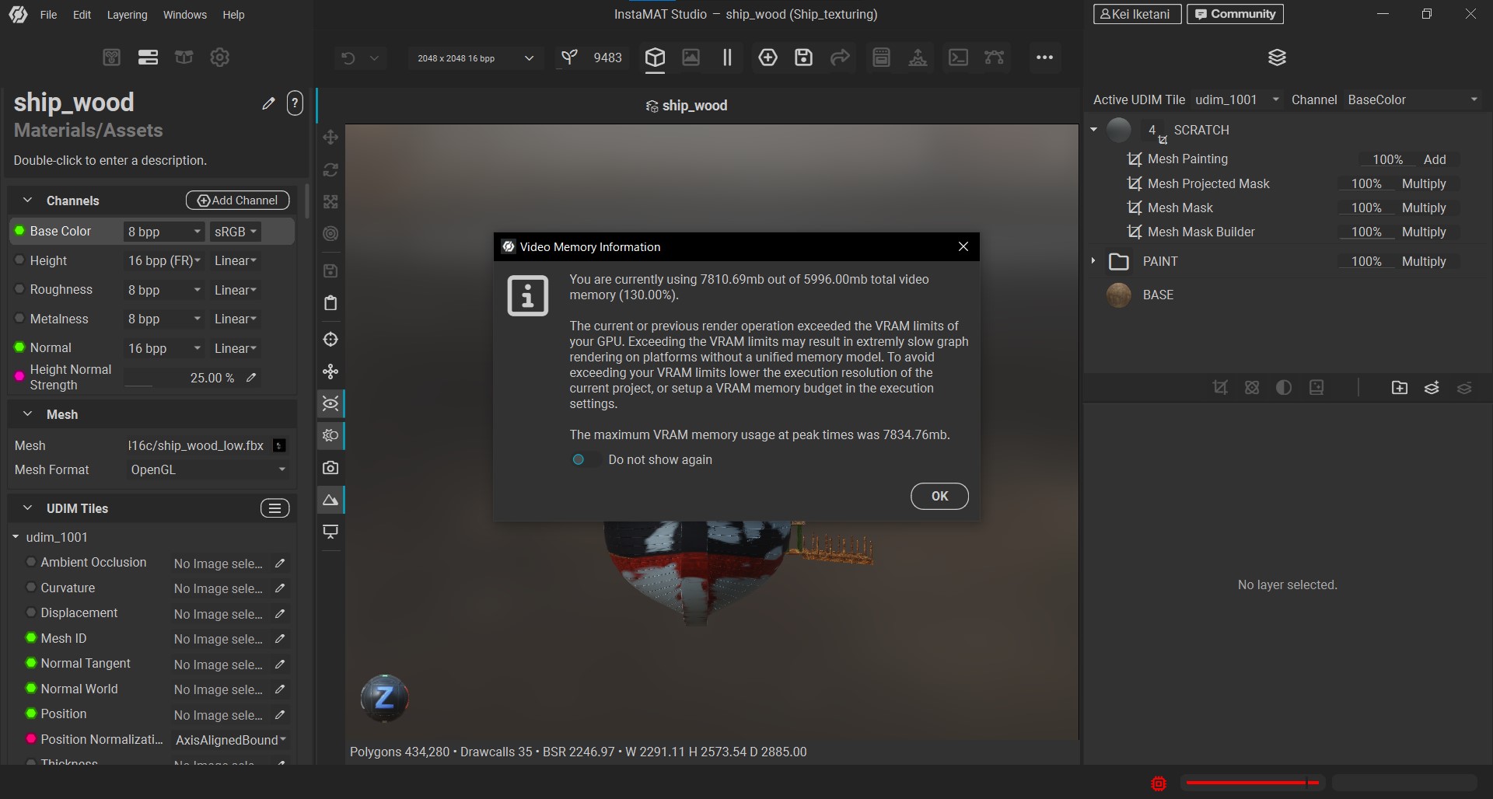Viewport: 1493px width, 799px height.
Task: Open the Windows menu
Action: (x=184, y=15)
